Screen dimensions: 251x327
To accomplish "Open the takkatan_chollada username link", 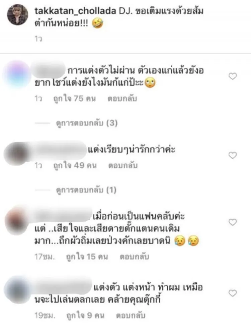I will 75,11.
